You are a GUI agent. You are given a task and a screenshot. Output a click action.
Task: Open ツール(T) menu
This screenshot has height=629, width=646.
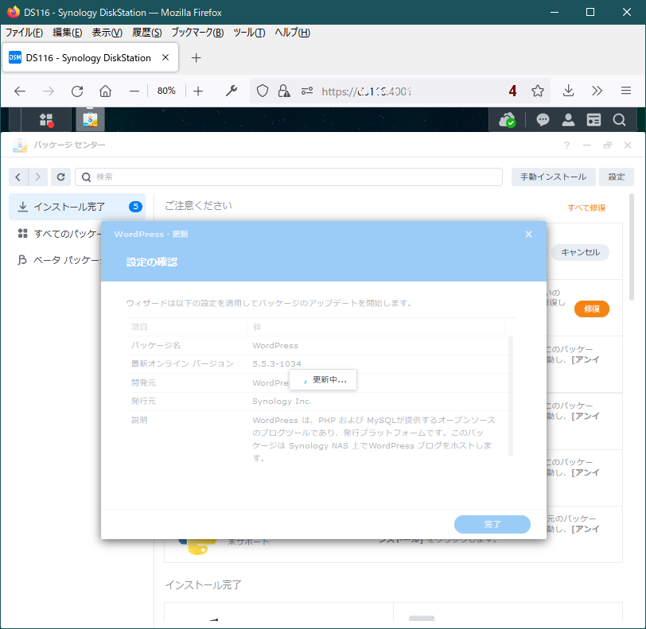[249, 33]
